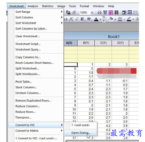The width and height of the screenshot is (145, 142).
Task: Open fill color dropdown arrow
Action: click(x=115, y=19)
